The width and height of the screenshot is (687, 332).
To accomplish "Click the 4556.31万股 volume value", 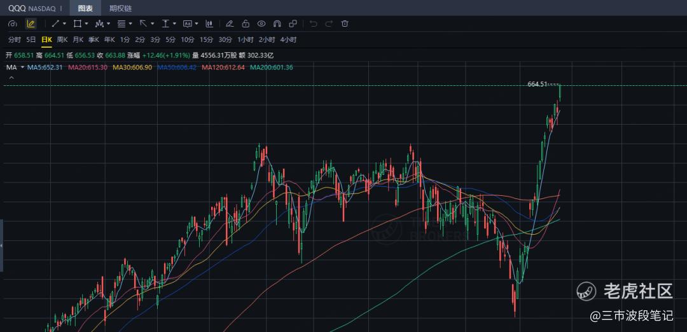I will [218, 55].
